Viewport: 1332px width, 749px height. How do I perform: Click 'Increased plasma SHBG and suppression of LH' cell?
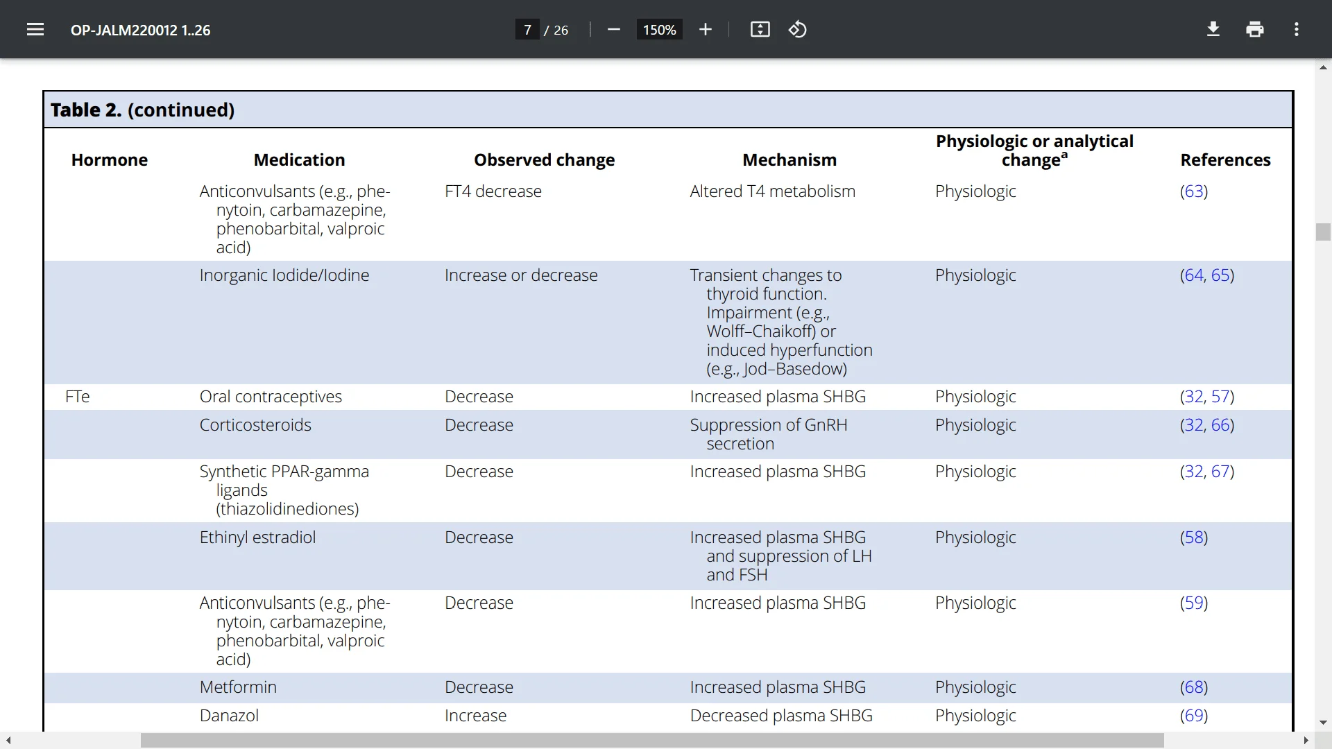(x=781, y=556)
